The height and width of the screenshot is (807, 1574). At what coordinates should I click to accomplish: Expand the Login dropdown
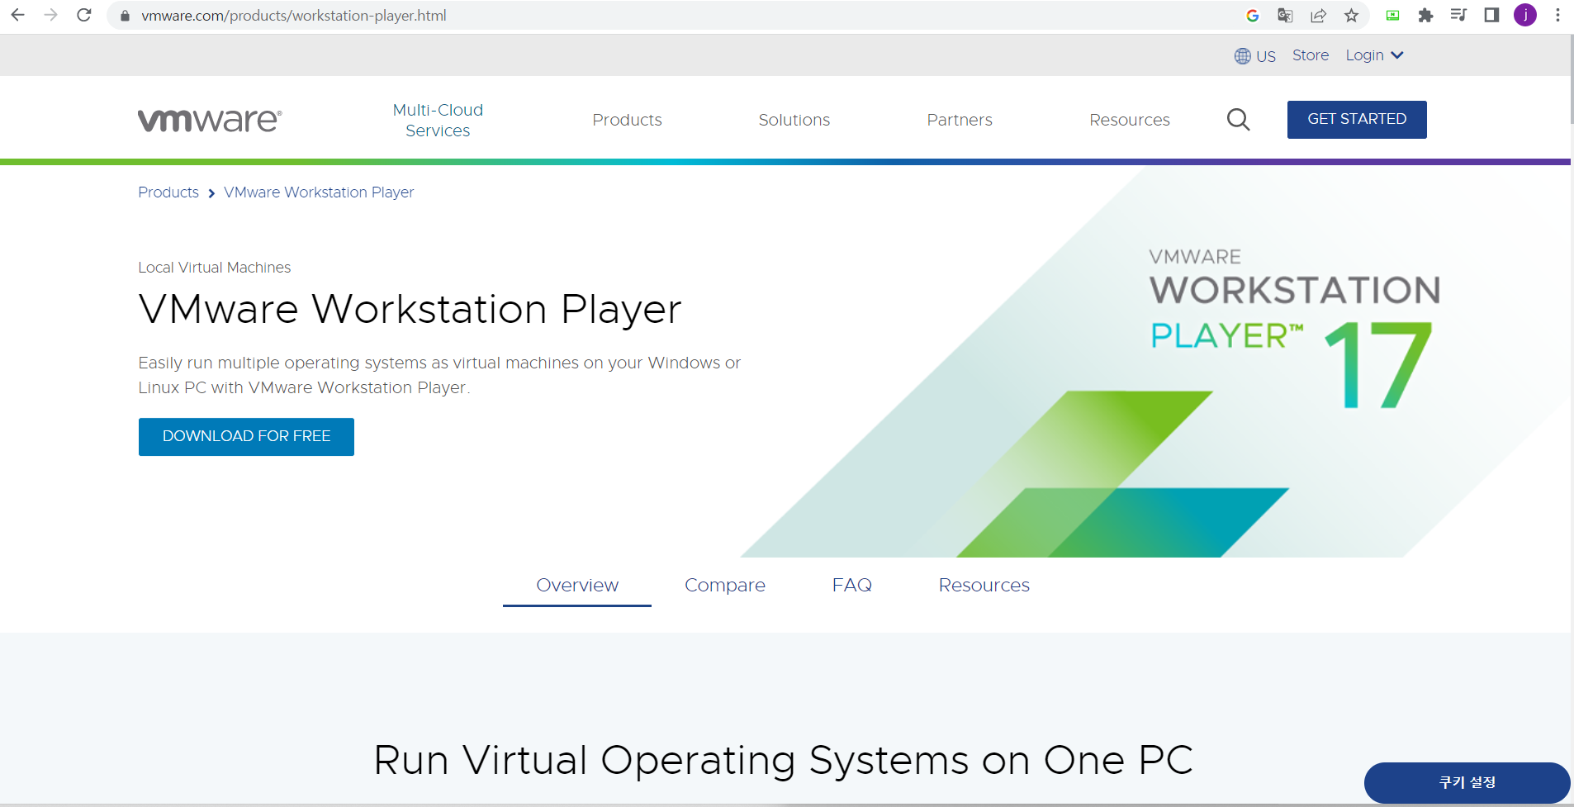tap(1374, 55)
